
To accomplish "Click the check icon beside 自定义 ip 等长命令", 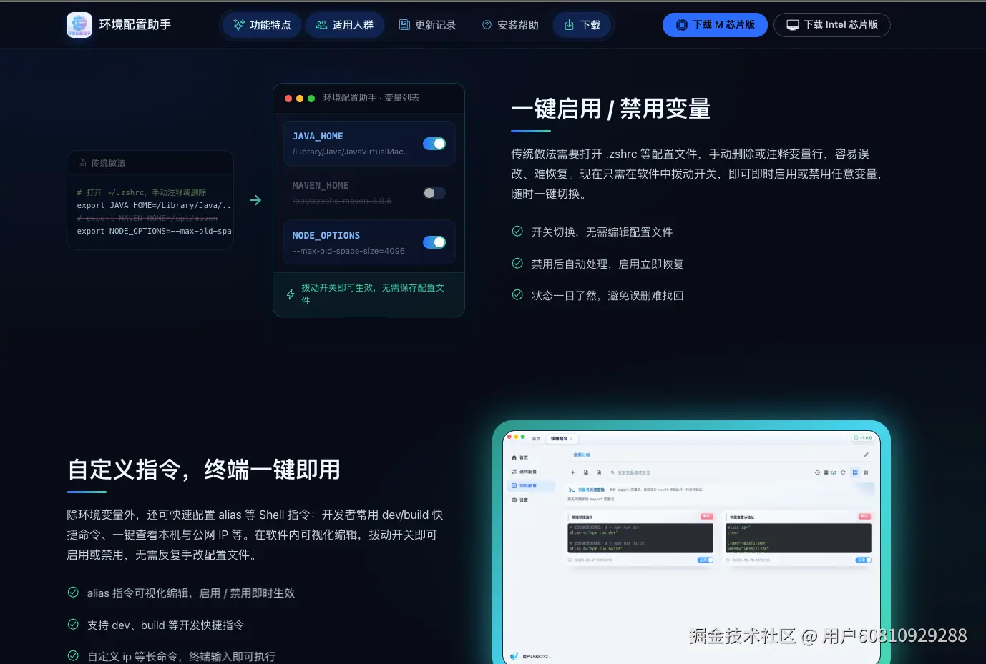I will pyautogui.click(x=73, y=655).
